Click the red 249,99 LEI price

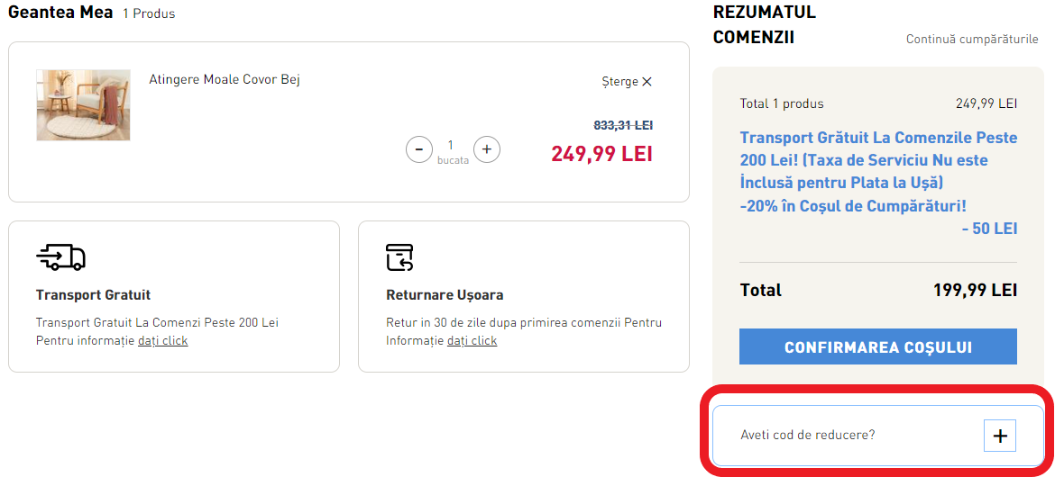[601, 154]
